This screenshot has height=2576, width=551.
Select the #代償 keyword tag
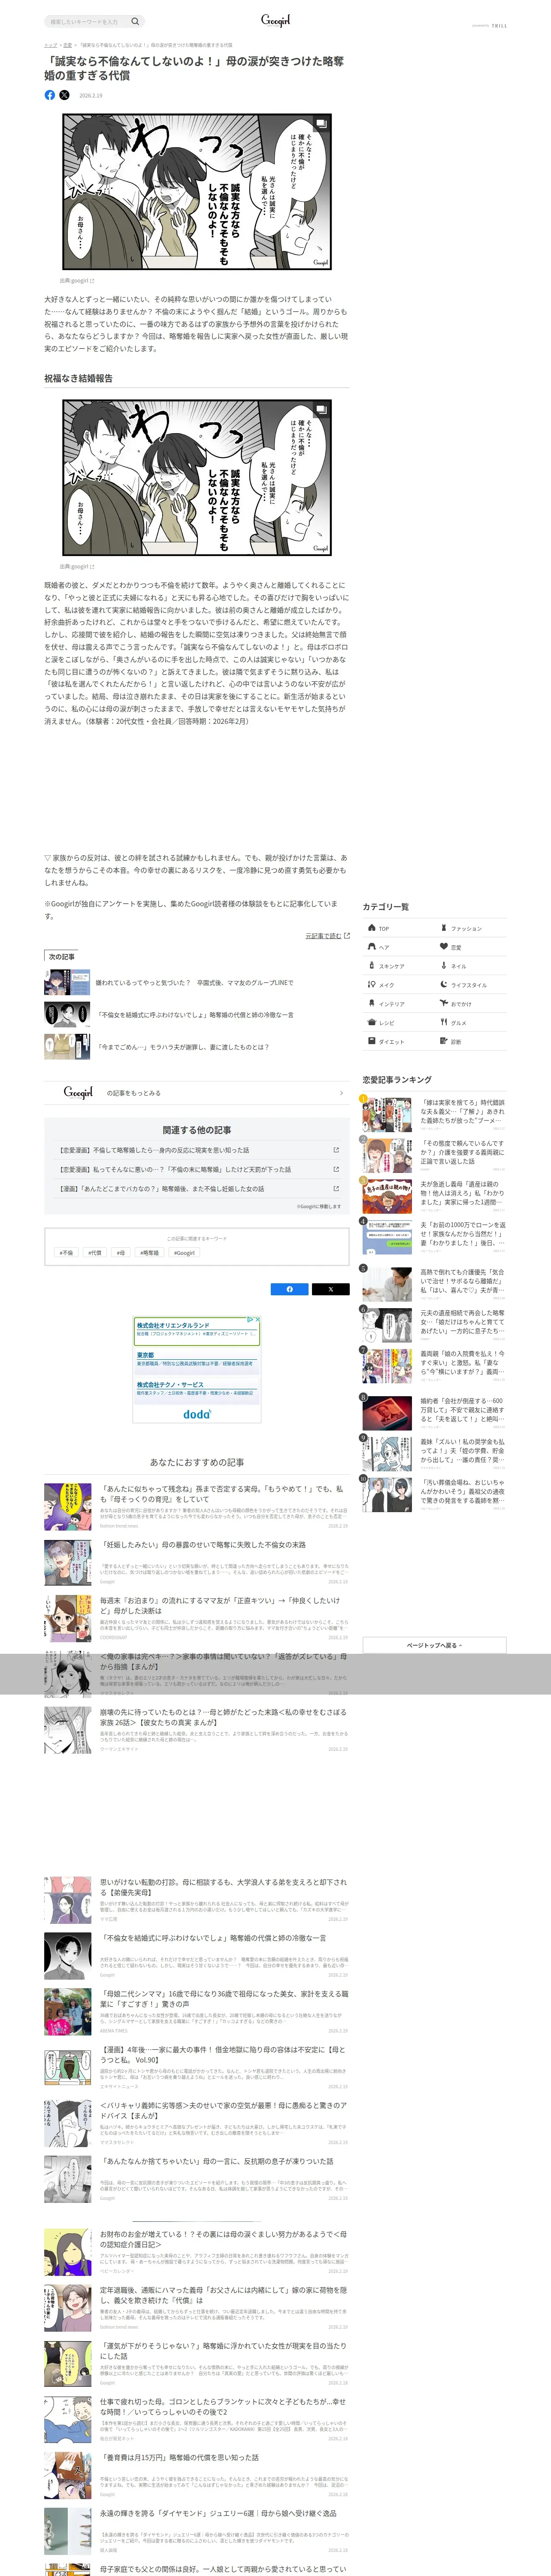[x=94, y=1252]
